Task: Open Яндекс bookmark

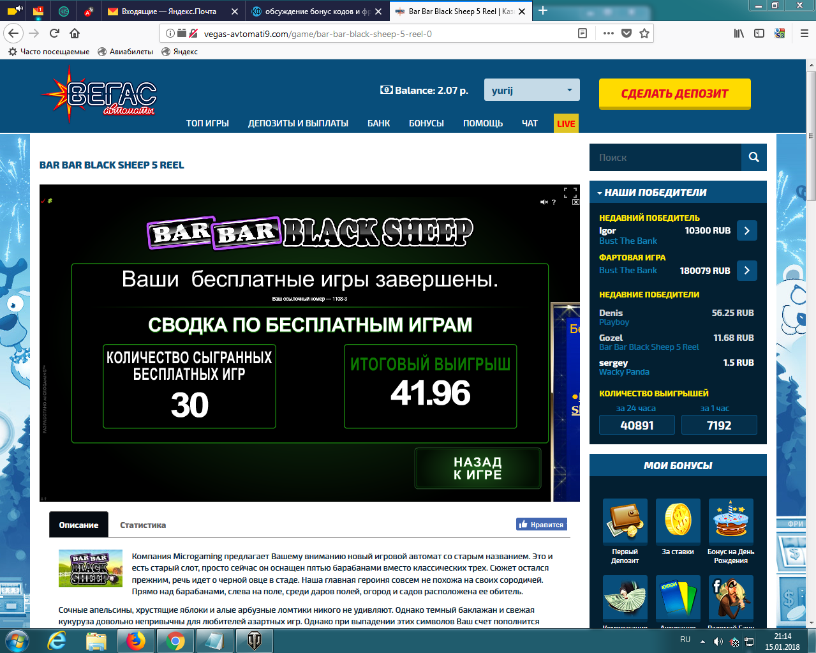Action: pyautogui.click(x=179, y=52)
